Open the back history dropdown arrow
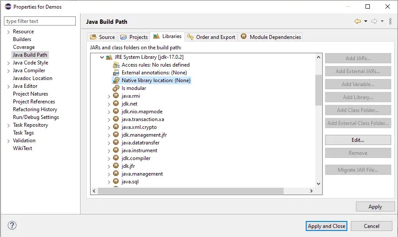 coord(366,21)
